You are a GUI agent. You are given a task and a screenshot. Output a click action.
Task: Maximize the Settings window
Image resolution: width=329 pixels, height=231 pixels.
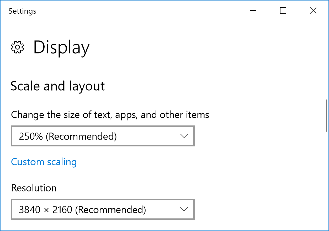pos(283,11)
